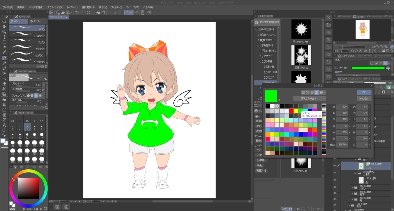This screenshot has height=211, width=394.
Task: Open the フィルター(I) menu
Action: coord(116,7)
